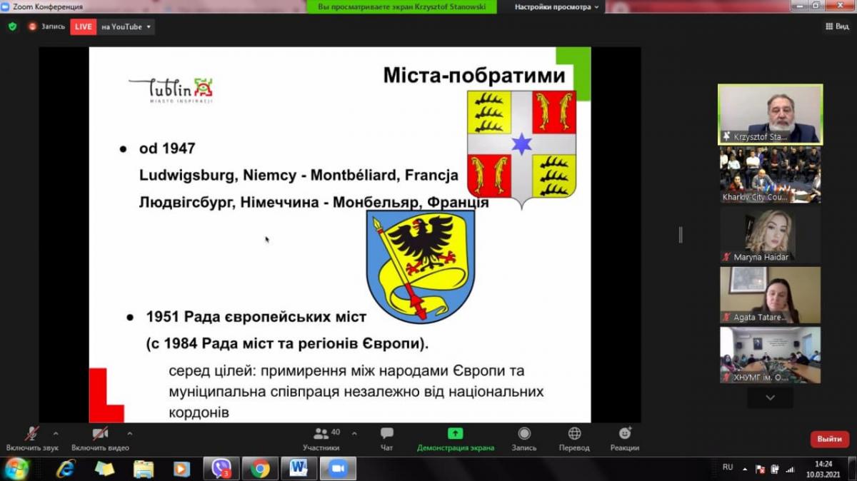Click the muted mic icon on Agata Tatarenko

pos(727,318)
